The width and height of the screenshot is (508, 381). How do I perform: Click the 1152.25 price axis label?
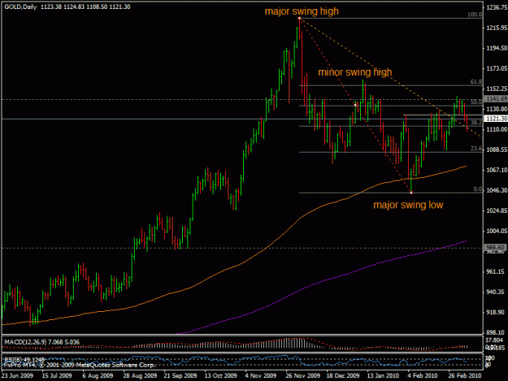click(x=497, y=89)
